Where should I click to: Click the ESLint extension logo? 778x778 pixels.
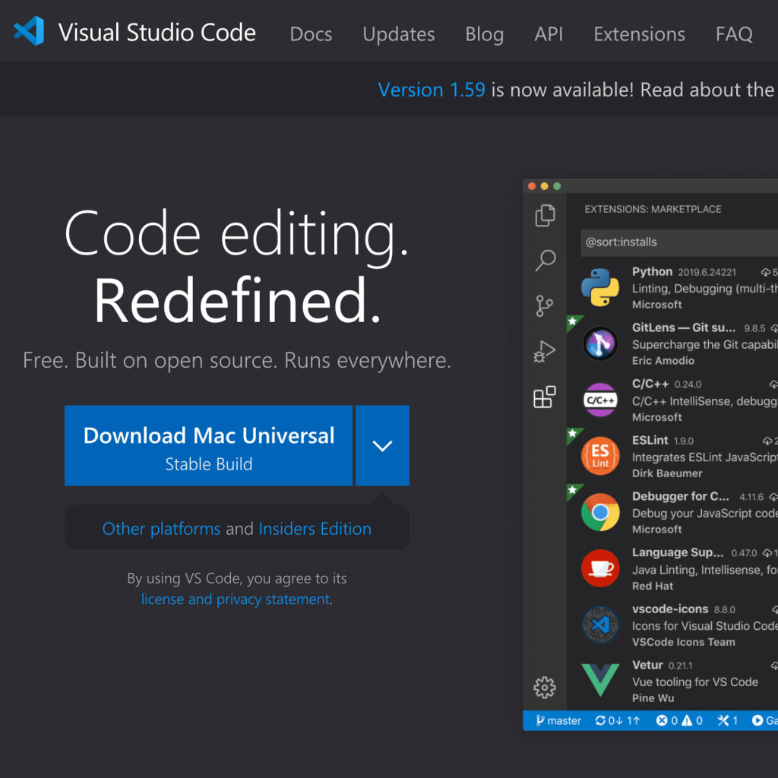pyautogui.click(x=600, y=456)
